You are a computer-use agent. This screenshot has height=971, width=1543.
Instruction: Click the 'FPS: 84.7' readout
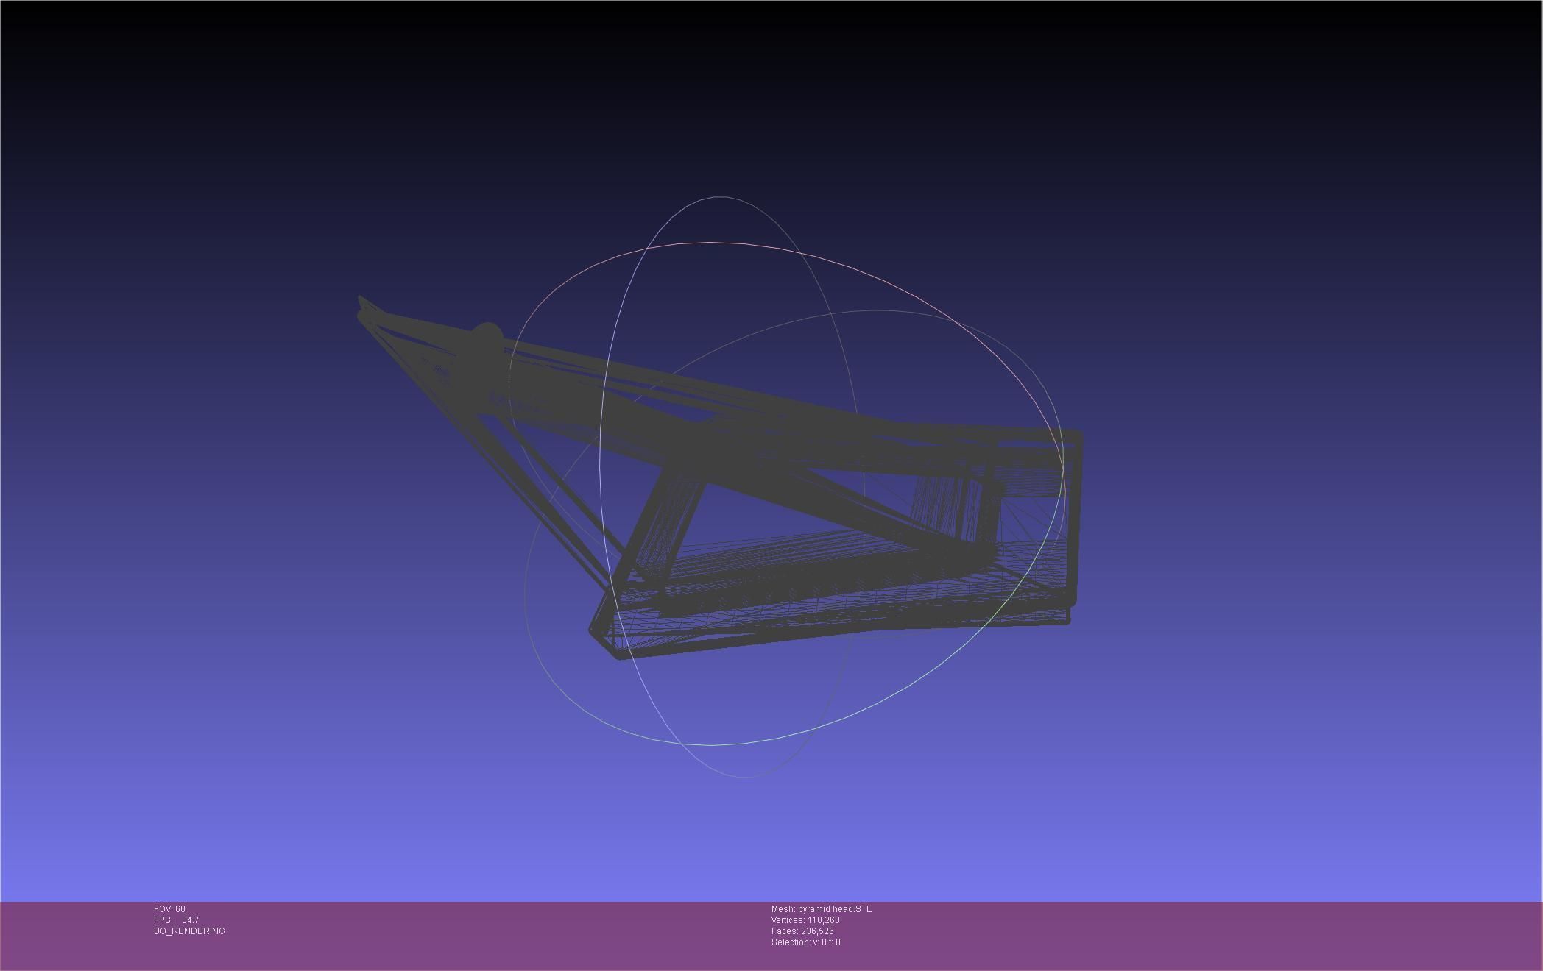[176, 920]
